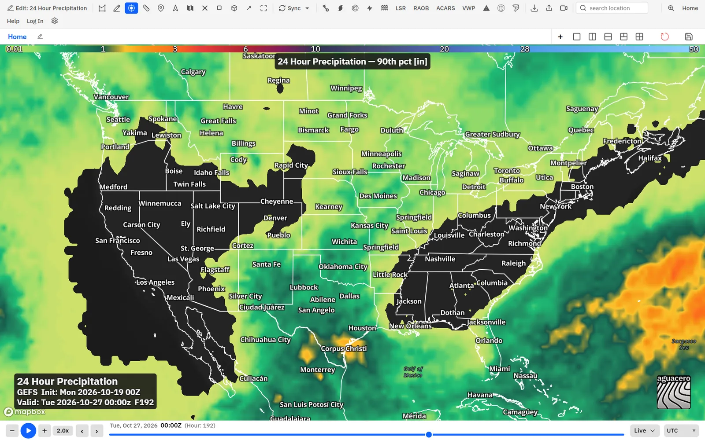Viewport: 705px width, 440px height.
Task: Toggle RAOB soundings
Action: 421,8
